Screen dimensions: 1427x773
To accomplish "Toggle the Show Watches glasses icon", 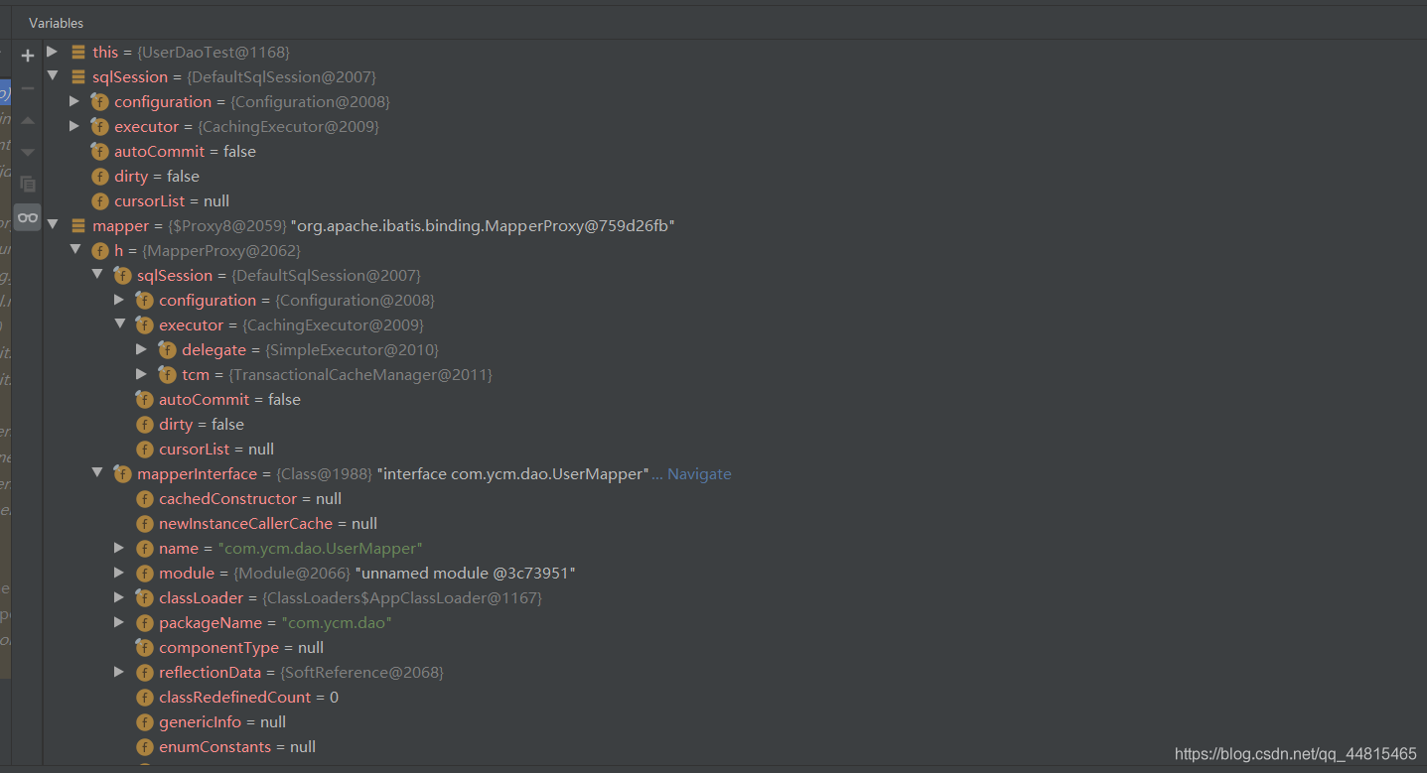I will point(28,217).
